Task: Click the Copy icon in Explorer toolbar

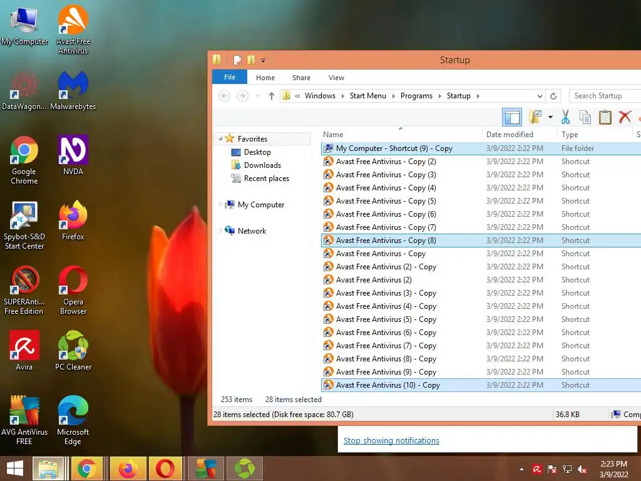Action: tap(585, 117)
